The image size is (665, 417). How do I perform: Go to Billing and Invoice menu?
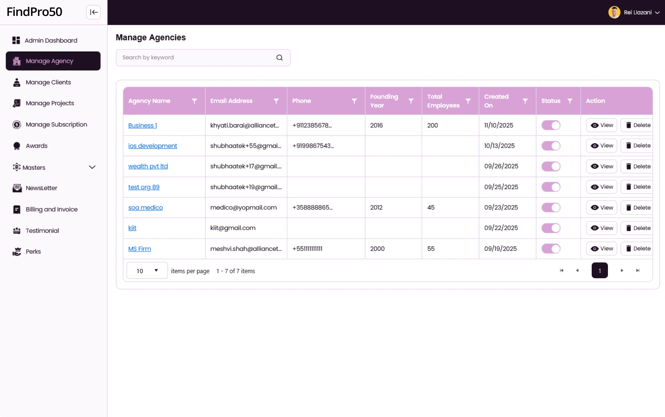(52, 210)
